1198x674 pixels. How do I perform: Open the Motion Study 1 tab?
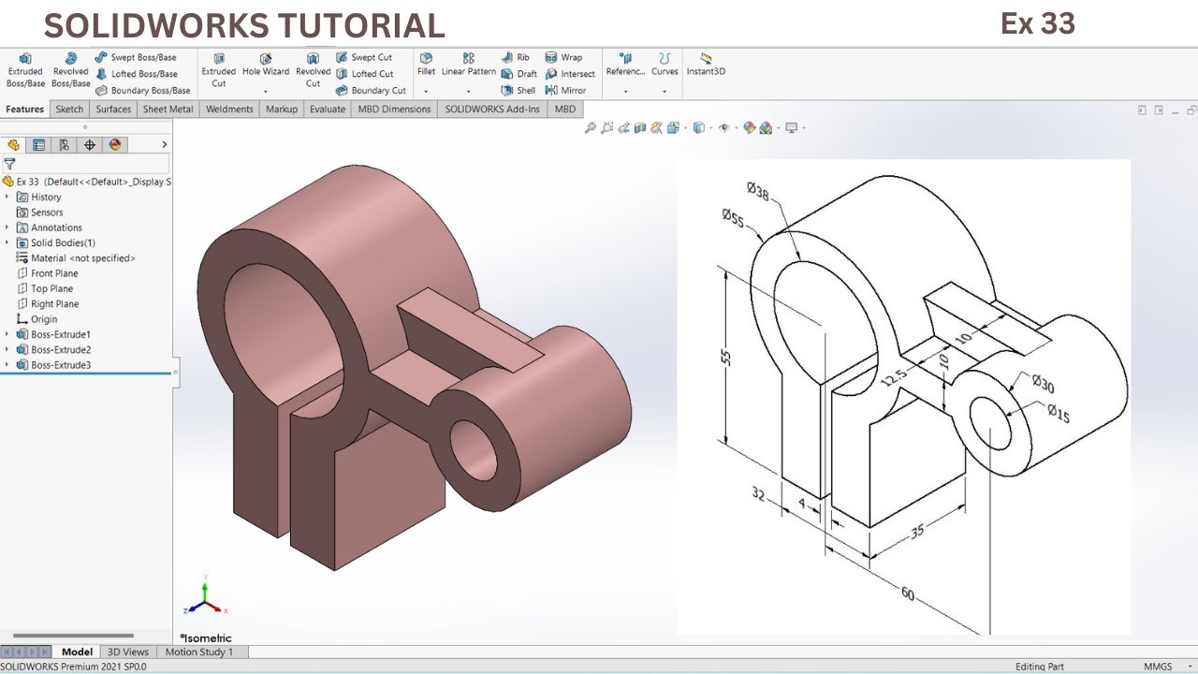[x=199, y=652]
